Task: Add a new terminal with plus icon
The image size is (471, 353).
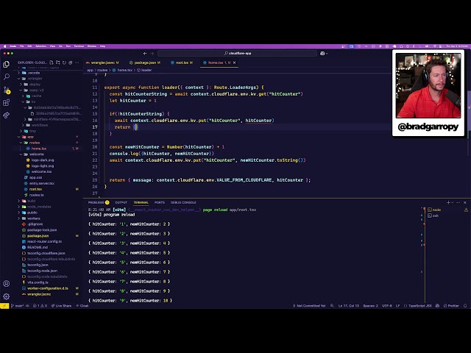Action: (x=448, y=203)
